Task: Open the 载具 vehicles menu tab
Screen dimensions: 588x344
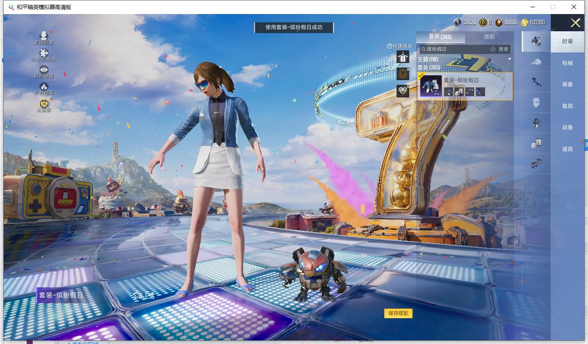Action: pyautogui.click(x=567, y=106)
